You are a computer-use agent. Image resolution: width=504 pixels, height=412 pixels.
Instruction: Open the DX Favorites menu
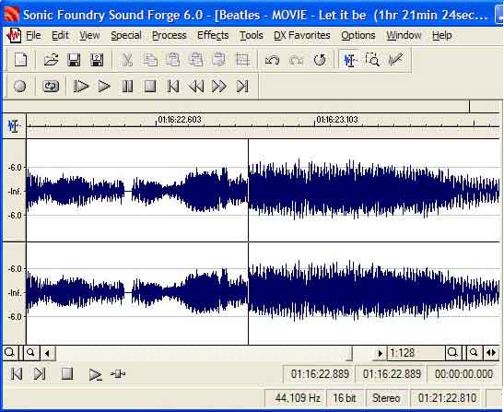click(x=302, y=35)
